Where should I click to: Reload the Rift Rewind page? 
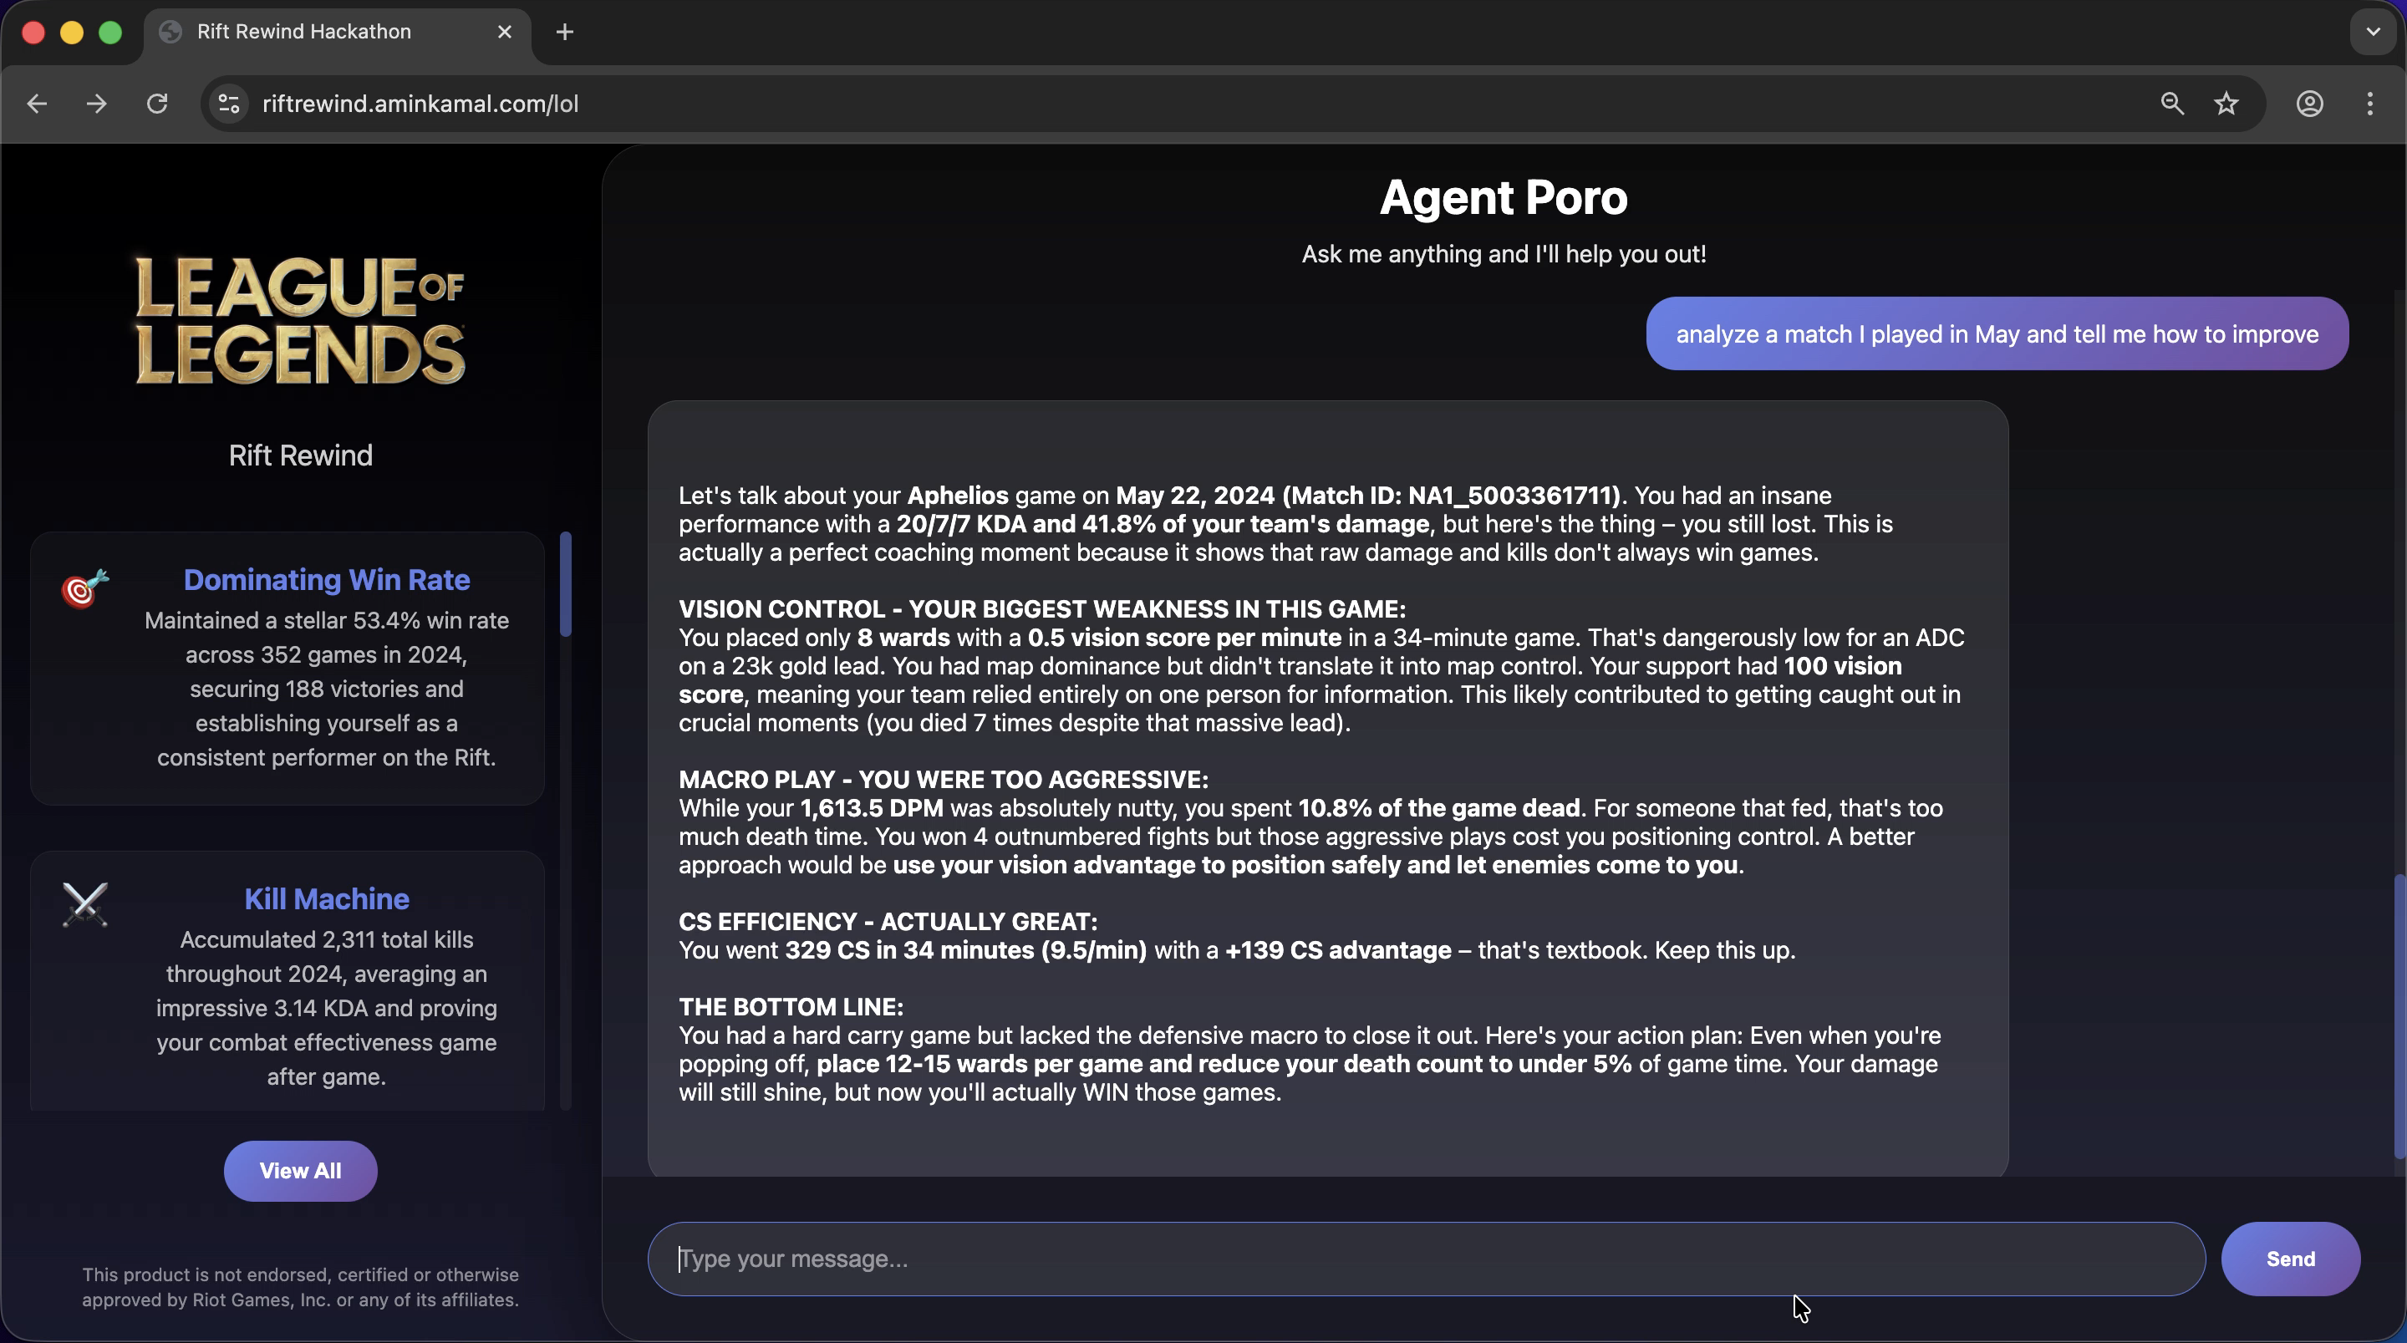coord(157,104)
